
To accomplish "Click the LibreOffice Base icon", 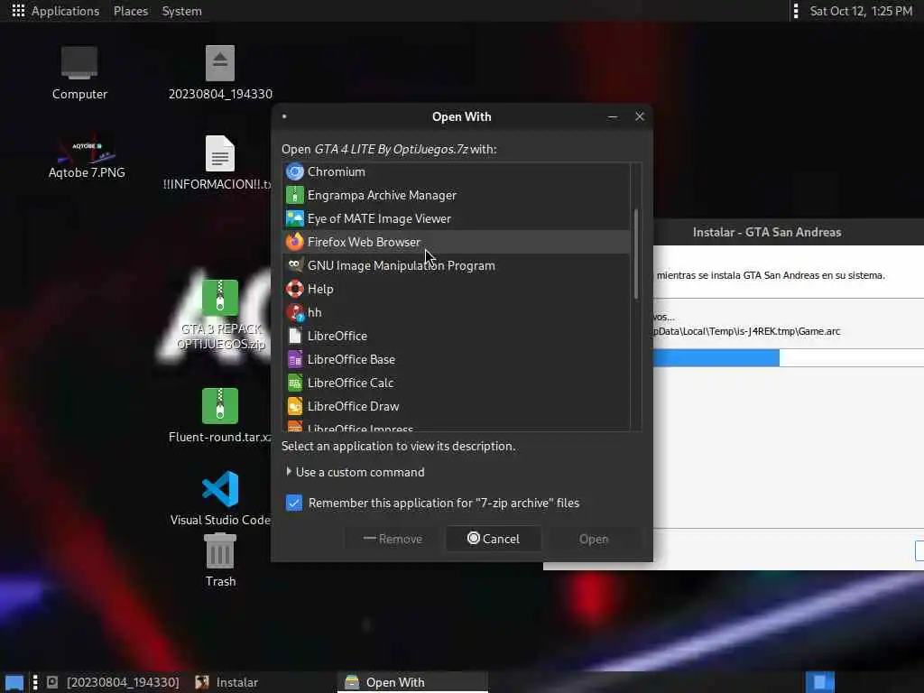I will tap(295, 359).
